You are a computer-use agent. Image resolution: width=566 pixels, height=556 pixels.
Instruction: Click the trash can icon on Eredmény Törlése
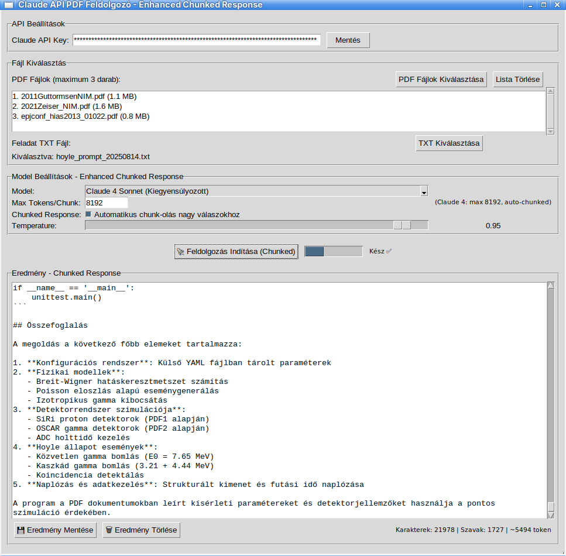(109, 530)
